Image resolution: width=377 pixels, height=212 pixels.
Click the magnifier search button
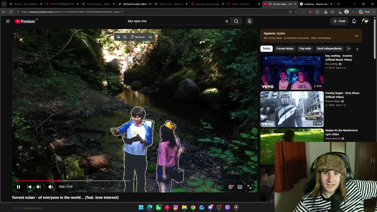click(x=236, y=21)
